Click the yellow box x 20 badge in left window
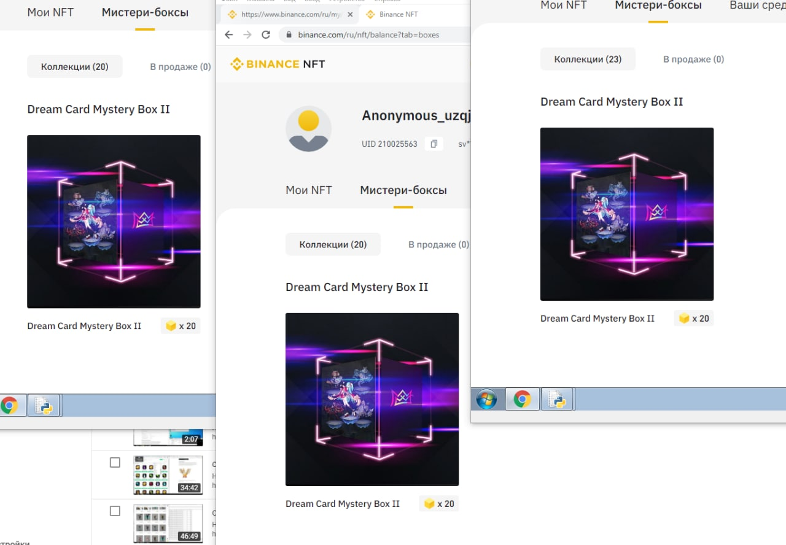 tap(181, 326)
